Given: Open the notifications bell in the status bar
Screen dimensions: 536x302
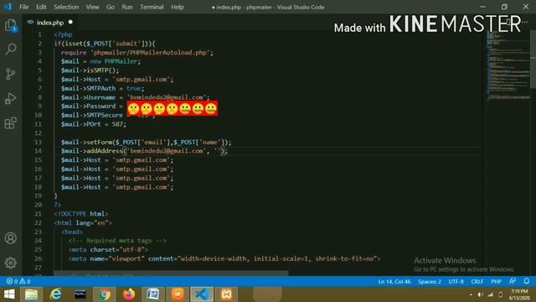Looking at the screenshot, I should point(527,281).
